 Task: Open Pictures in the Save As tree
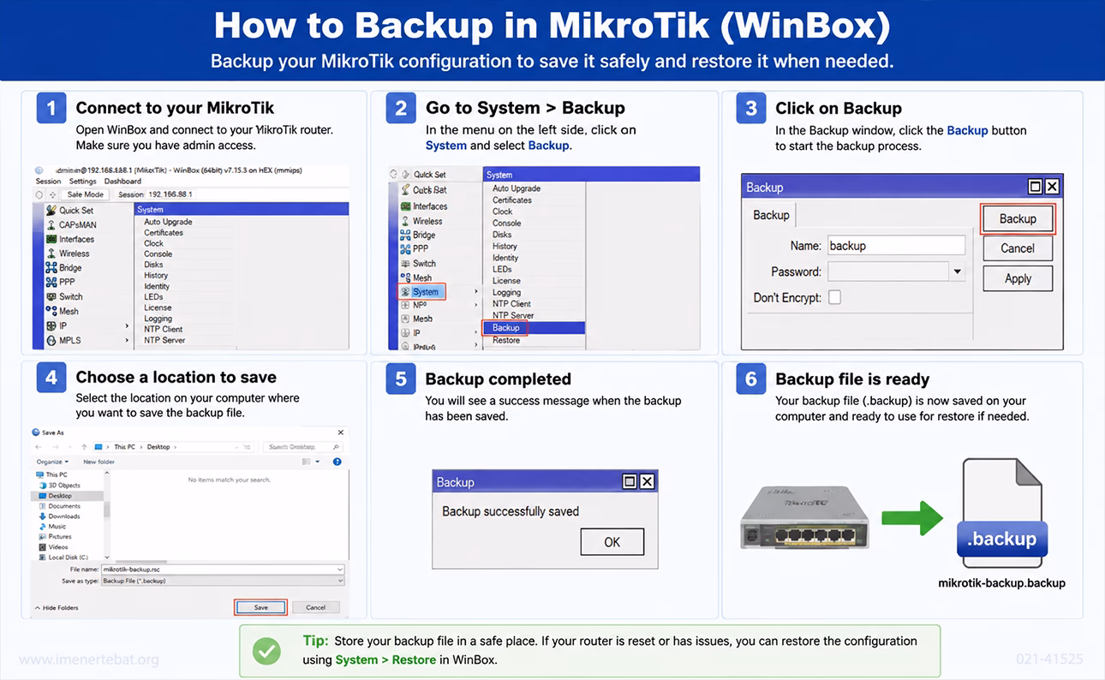coord(55,537)
